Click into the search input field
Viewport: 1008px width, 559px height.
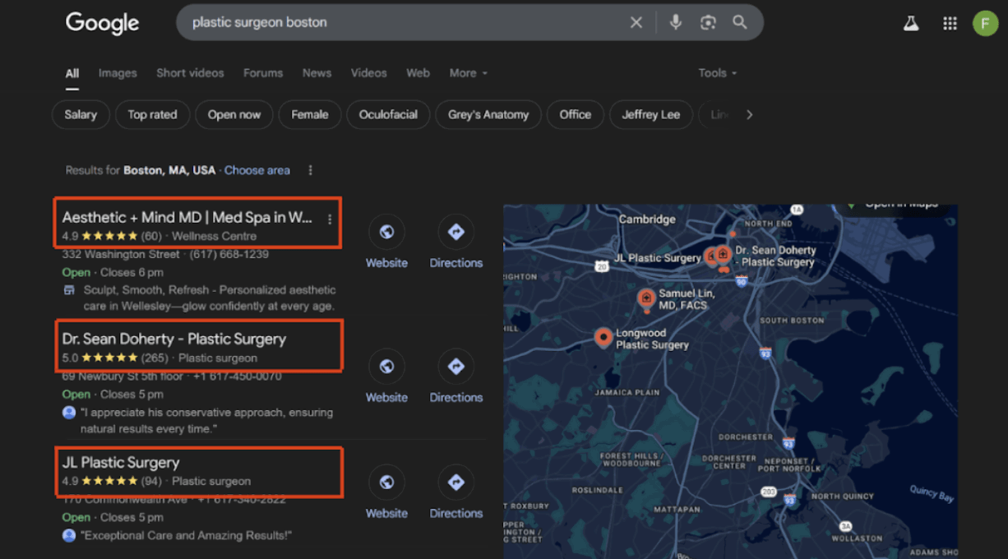coord(403,23)
